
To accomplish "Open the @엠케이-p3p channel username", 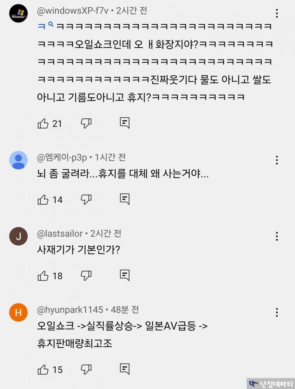I will (x=62, y=157).
